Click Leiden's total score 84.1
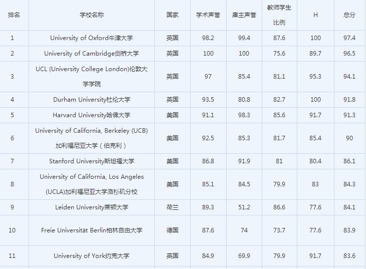 pos(349,207)
